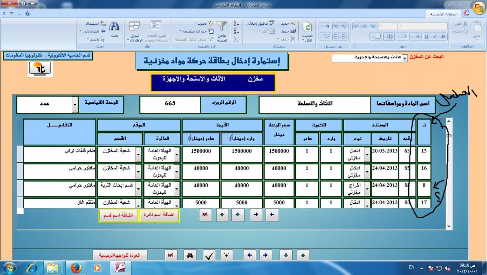Click the switch windows (تبديل الإطارات) icon

pyautogui.click(x=134, y=32)
